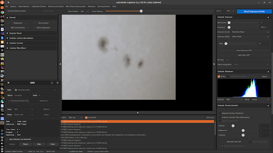Viewport: 273px width, 153px height.
Task: Open the capture Mode Frame Limit dropdown
Action: pyautogui.click(x=23, y=115)
